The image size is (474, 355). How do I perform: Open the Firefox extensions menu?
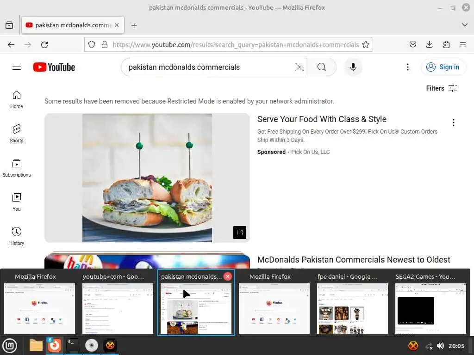coord(446,45)
